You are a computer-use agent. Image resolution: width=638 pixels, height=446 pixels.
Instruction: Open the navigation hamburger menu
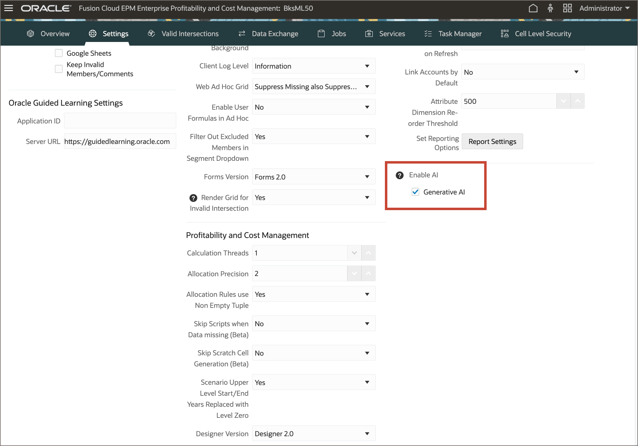click(9, 8)
